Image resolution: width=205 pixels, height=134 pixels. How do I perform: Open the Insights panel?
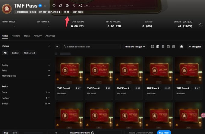pyautogui.click(x=195, y=47)
